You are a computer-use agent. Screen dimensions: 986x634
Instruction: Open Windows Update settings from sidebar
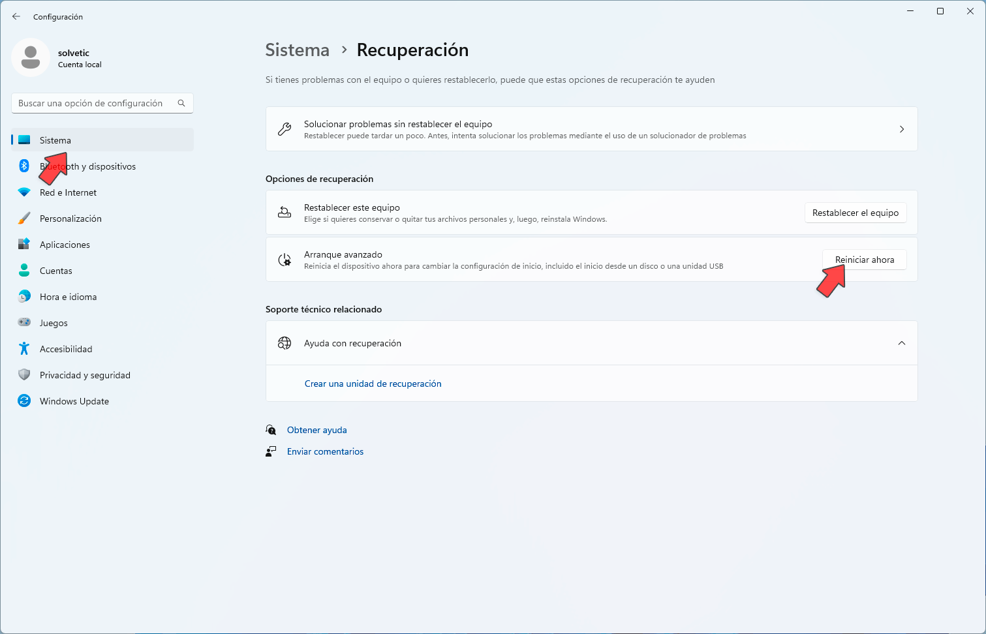point(74,400)
